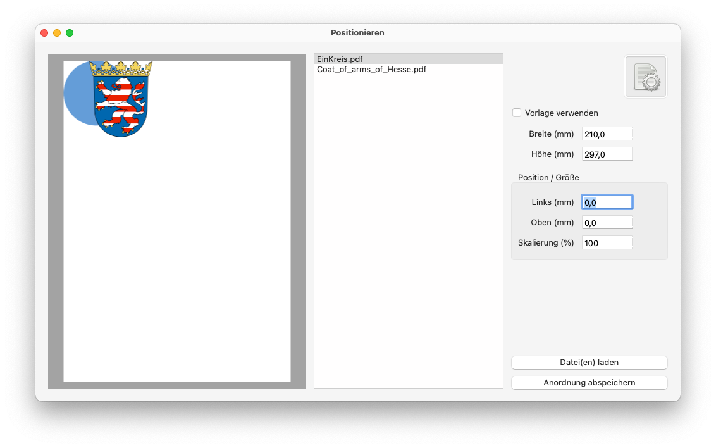This screenshot has width=716, height=448.
Task: Click the Skalierung (%) field
Action: 607,242
